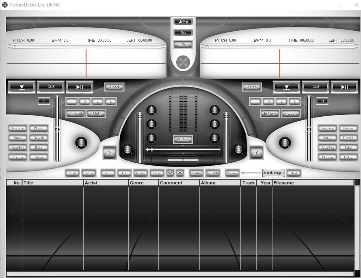Enable the left deck Reverse effect
Screen dimensions: 361x278
tap(18, 128)
